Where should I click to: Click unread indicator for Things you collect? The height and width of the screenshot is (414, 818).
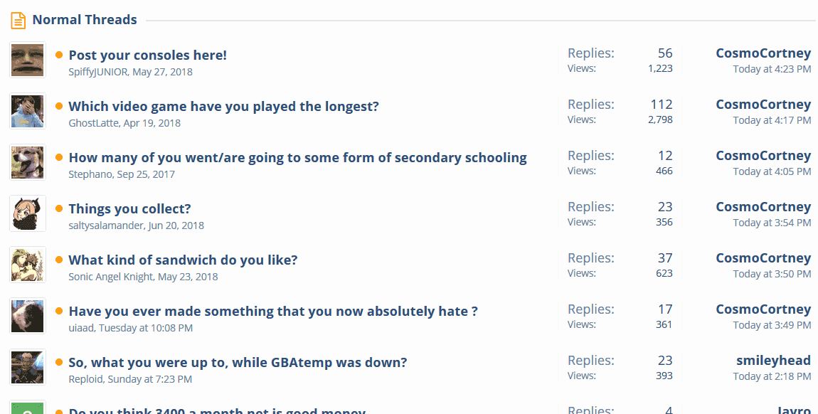[x=59, y=208]
